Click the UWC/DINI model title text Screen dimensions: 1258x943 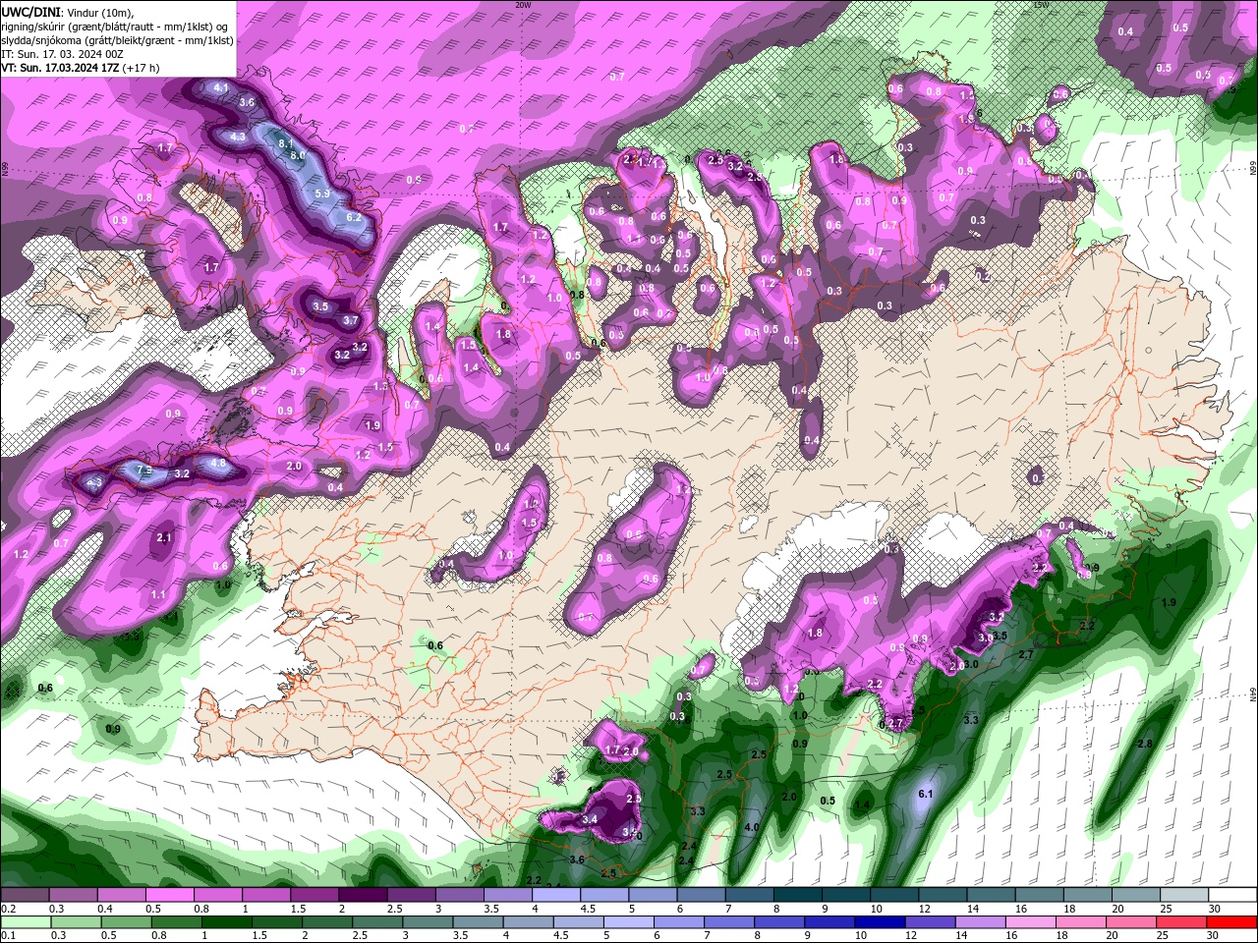pos(30,12)
